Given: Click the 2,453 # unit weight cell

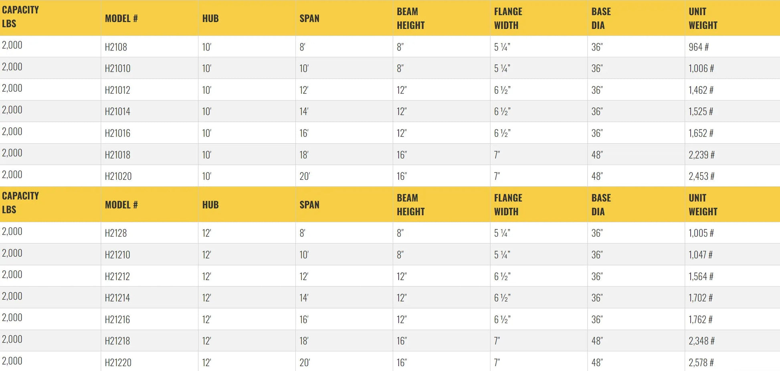Looking at the screenshot, I should (701, 176).
